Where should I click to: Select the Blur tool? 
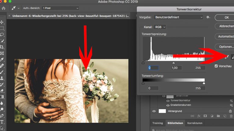click(2, 103)
